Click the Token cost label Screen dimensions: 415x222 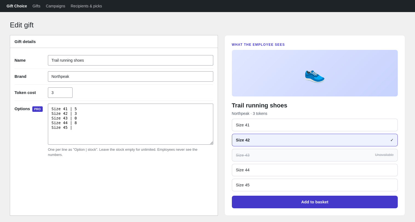coord(25,93)
